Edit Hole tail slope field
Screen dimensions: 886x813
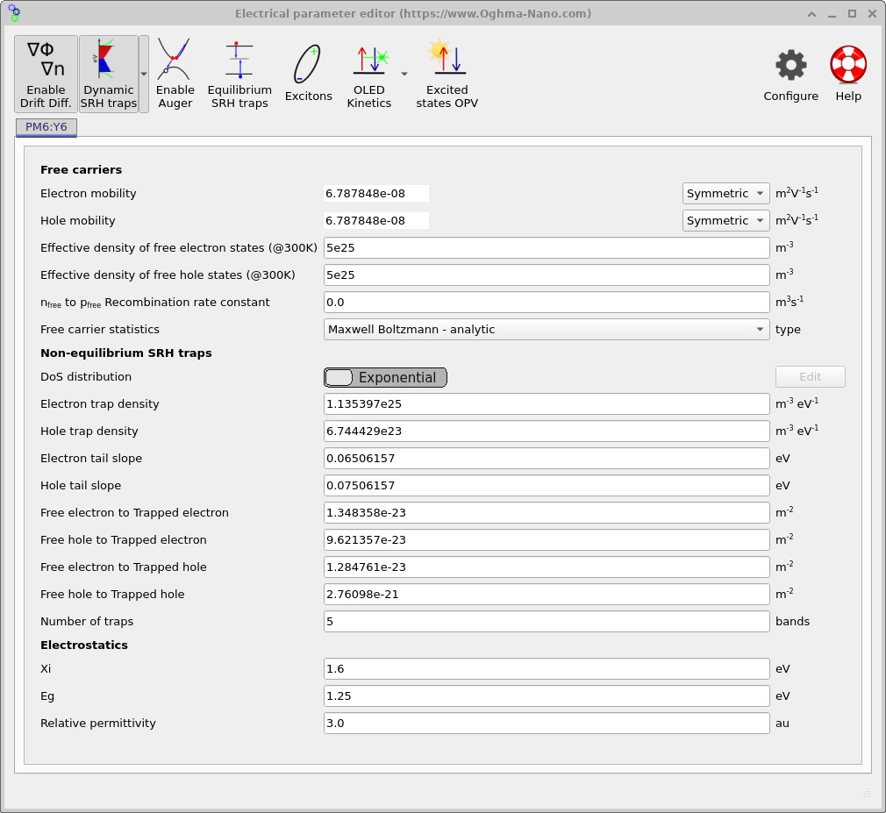tap(547, 485)
